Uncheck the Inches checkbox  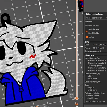87,37
